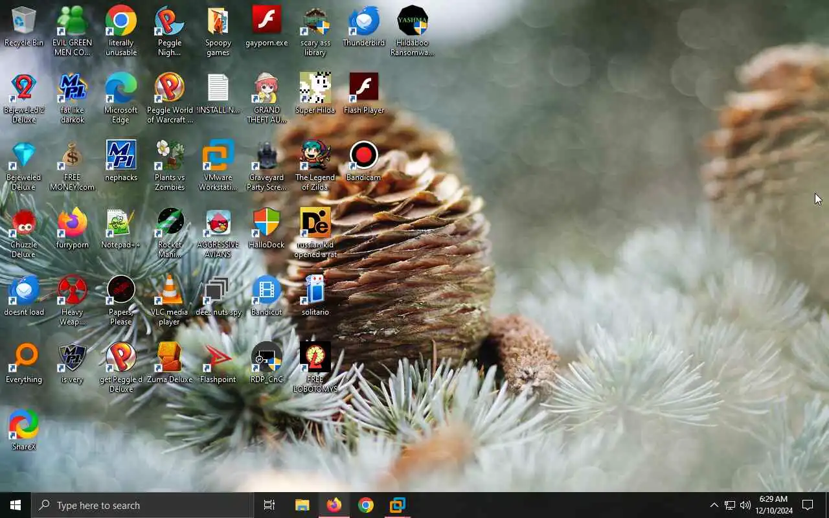Select the EVIL GREEN MEN CO... shortcut
The height and width of the screenshot is (518, 829).
(x=73, y=32)
